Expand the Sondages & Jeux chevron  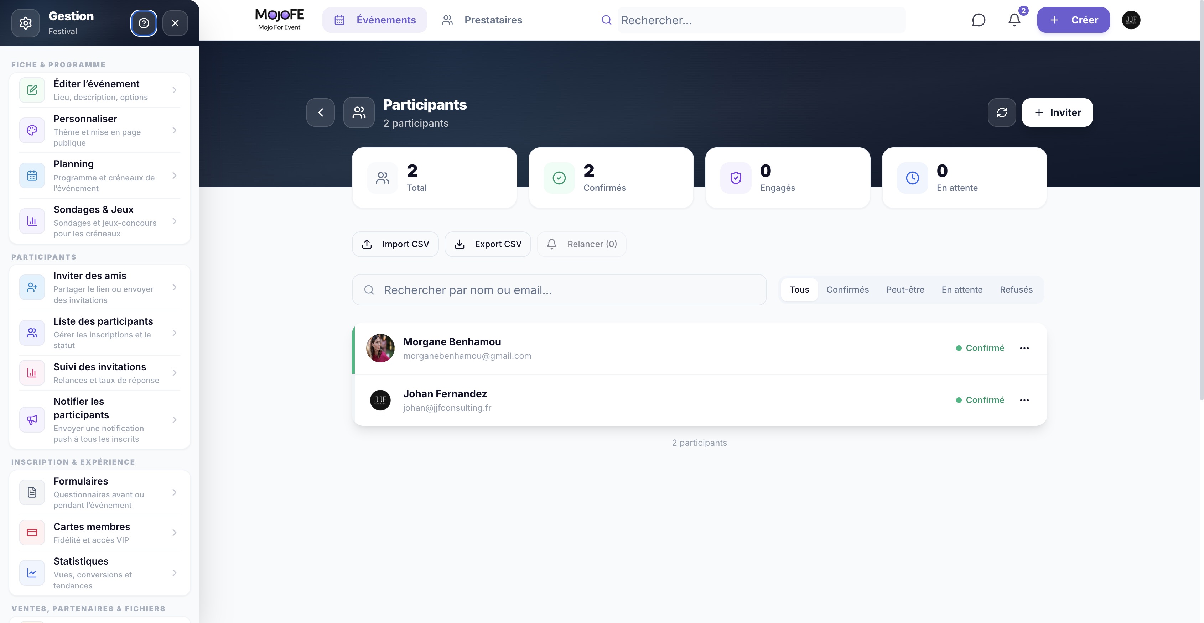tap(174, 221)
